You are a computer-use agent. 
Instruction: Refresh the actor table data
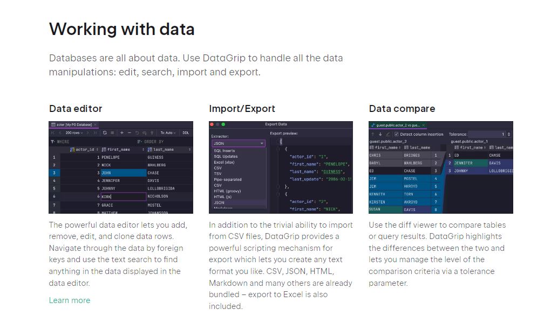click(x=105, y=132)
